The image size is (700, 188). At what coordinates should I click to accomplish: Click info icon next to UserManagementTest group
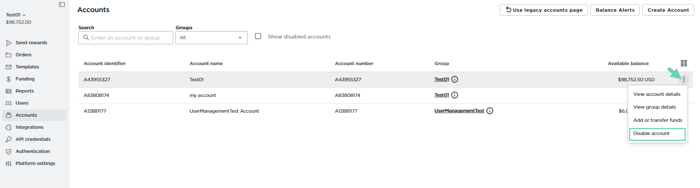click(x=490, y=111)
